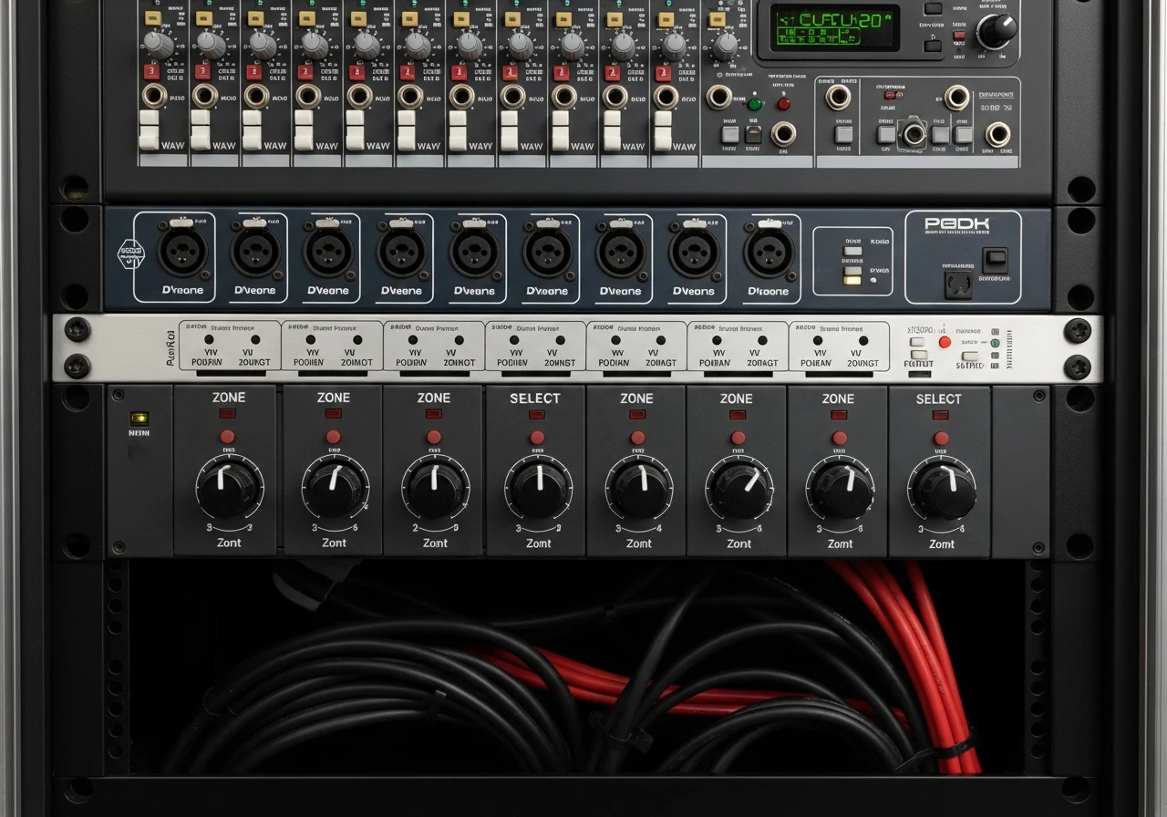Toggle the red square button near the large knob
The width and height of the screenshot is (1167, 817).
click(x=958, y=37)
